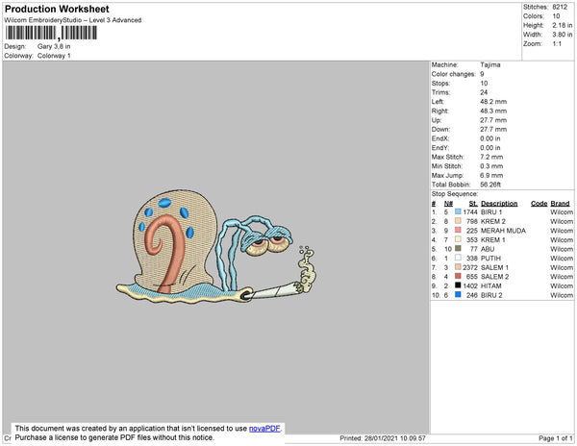Click the HITAM description text
This screenshot has width=577, height=446.
click(x=490, y=285)
